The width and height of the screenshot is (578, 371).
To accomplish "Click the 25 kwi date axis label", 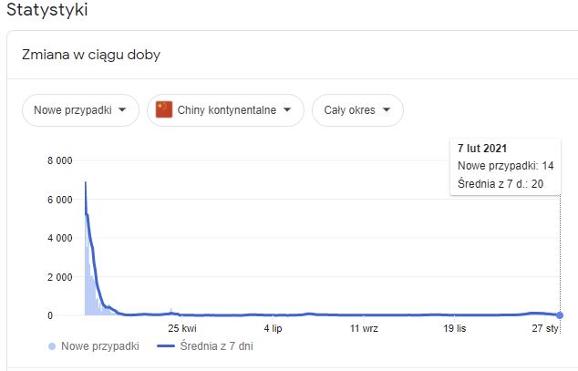I will click(x=182, y=328).
